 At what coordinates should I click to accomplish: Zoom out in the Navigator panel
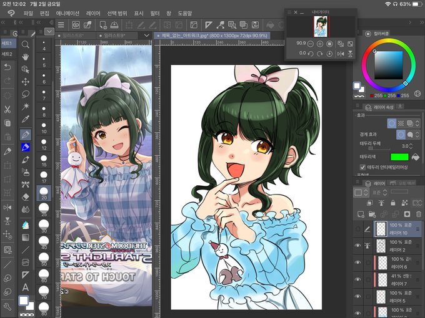pyautogui.click(x=311, y=44)
